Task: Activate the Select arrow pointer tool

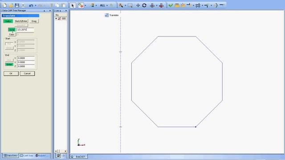Action: pyautogui.click(x=73, y=5)
